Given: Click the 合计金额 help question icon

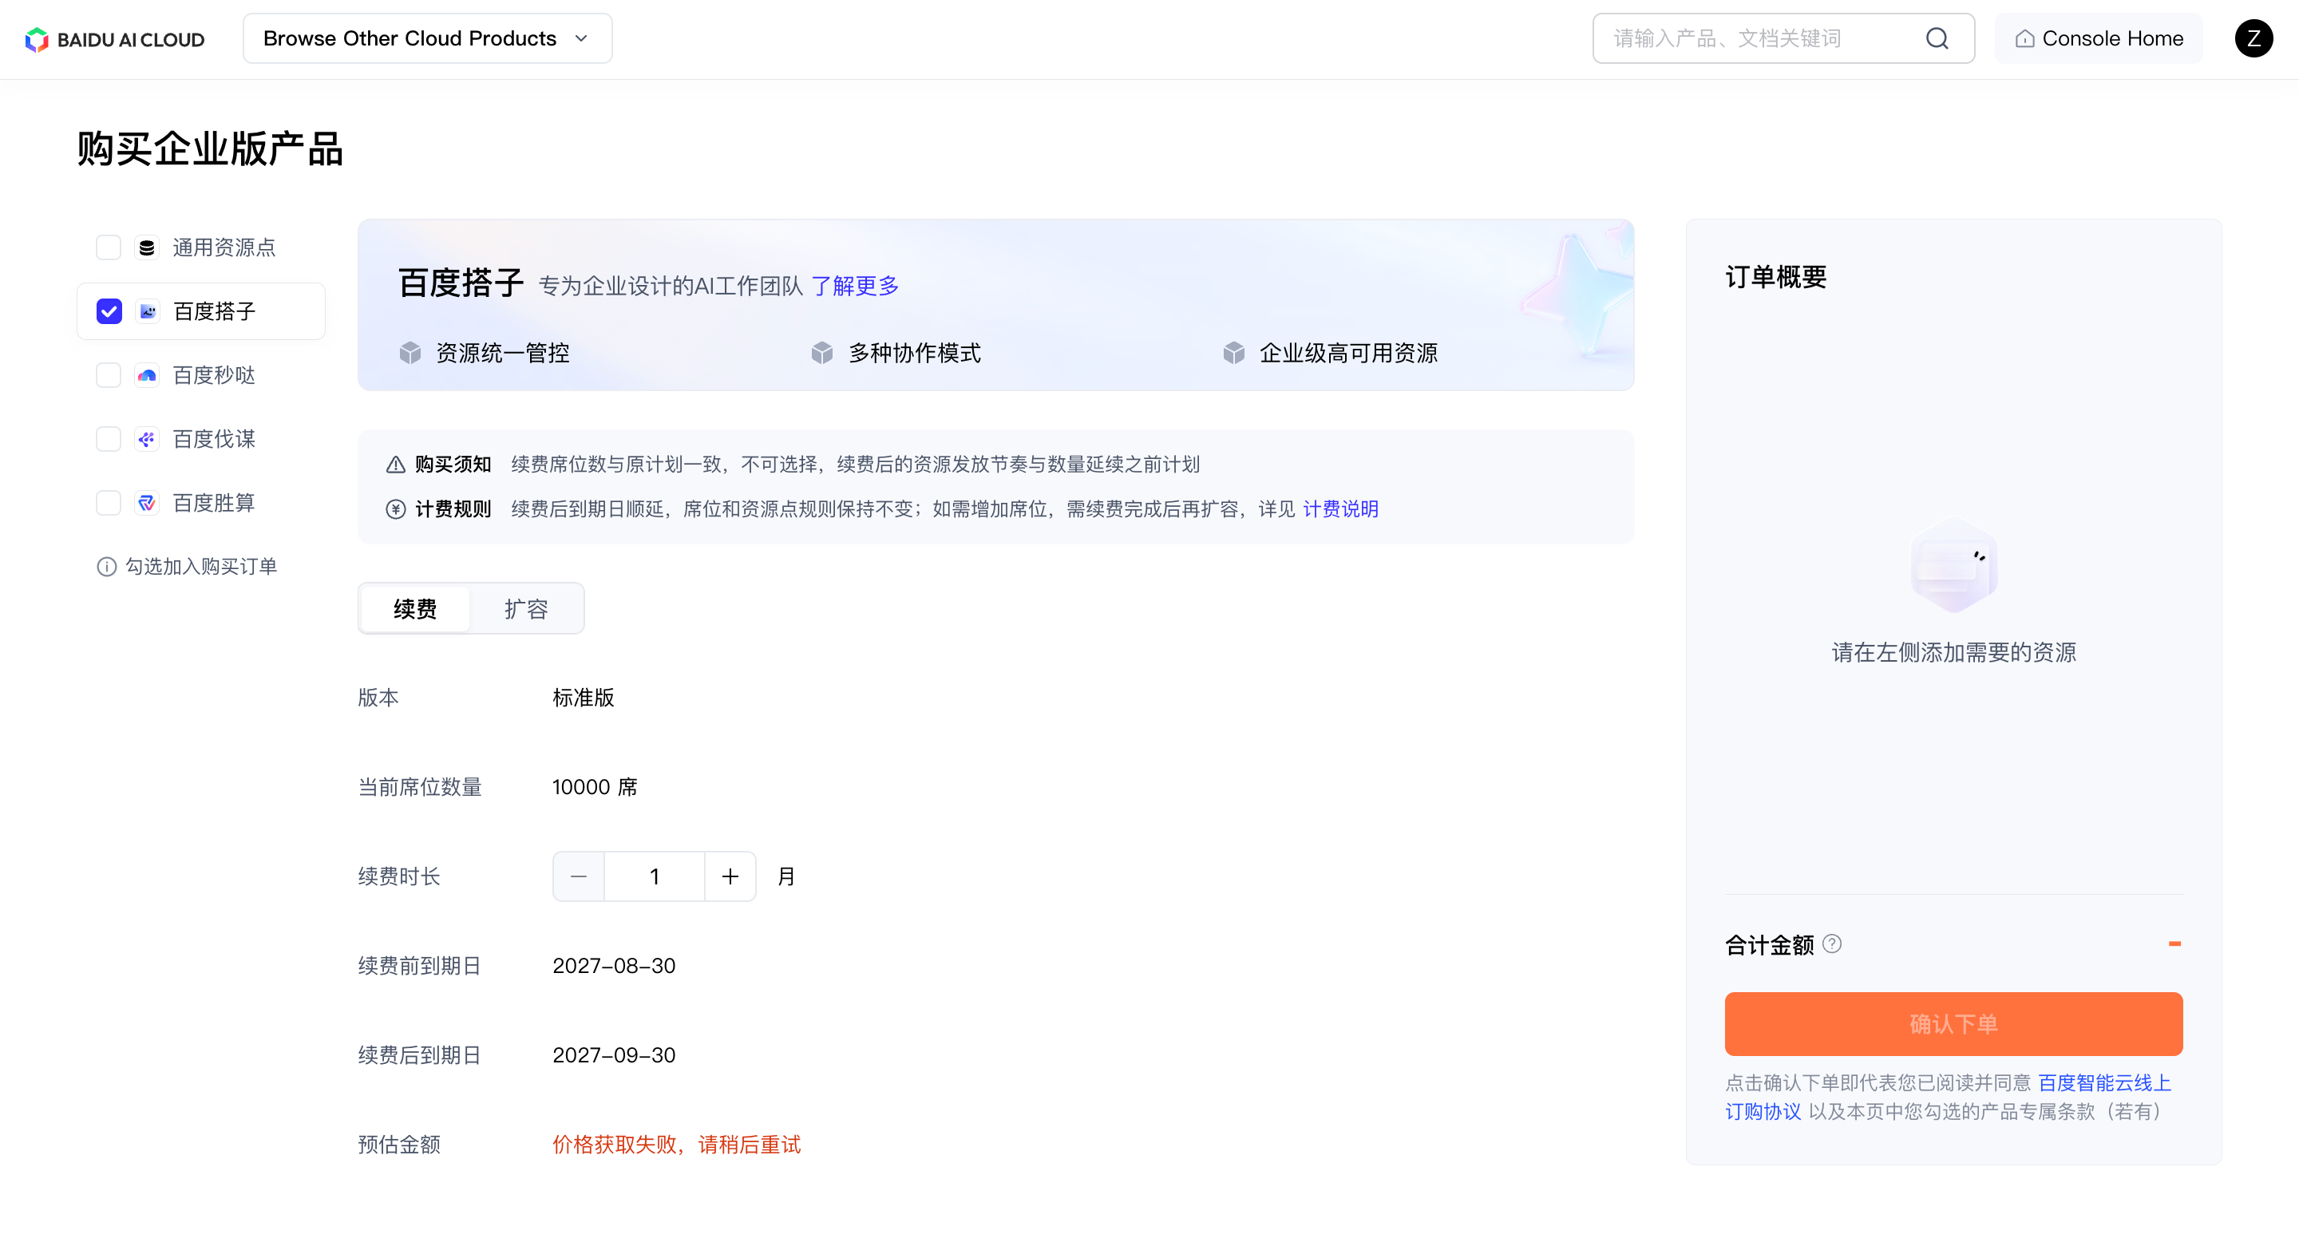Looking at the screenshot, I should (x=1832, y=944).
